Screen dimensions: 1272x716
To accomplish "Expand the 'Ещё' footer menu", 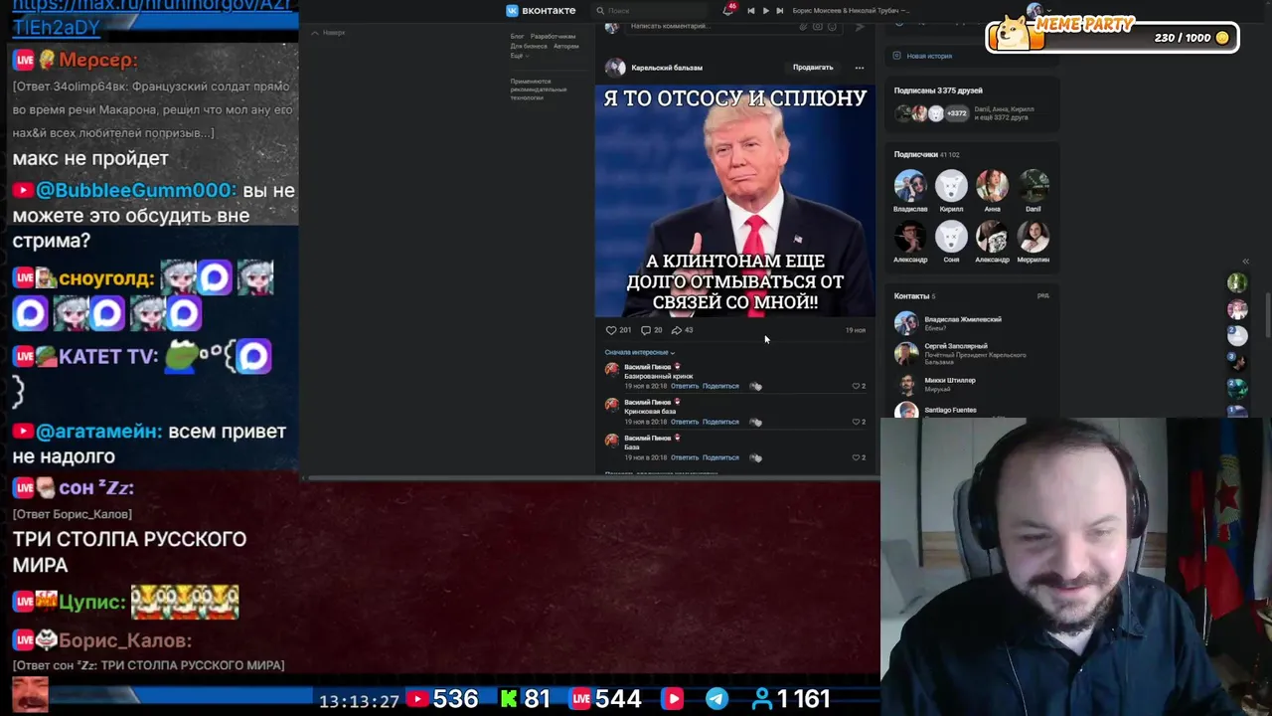I will tap(518, 56).
